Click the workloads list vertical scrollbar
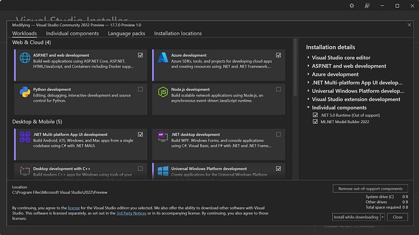This screenshot has height=235, width=419. 295,67
